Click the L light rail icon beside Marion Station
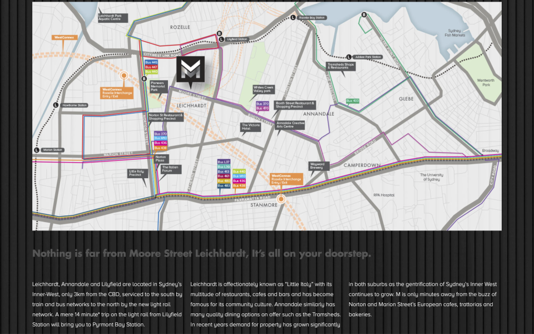The image size is (534, 334). 37,150
